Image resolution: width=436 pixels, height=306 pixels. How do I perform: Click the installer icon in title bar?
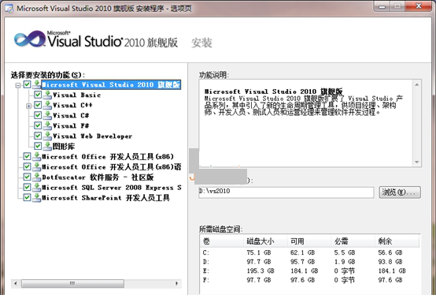tap(9, 9)
